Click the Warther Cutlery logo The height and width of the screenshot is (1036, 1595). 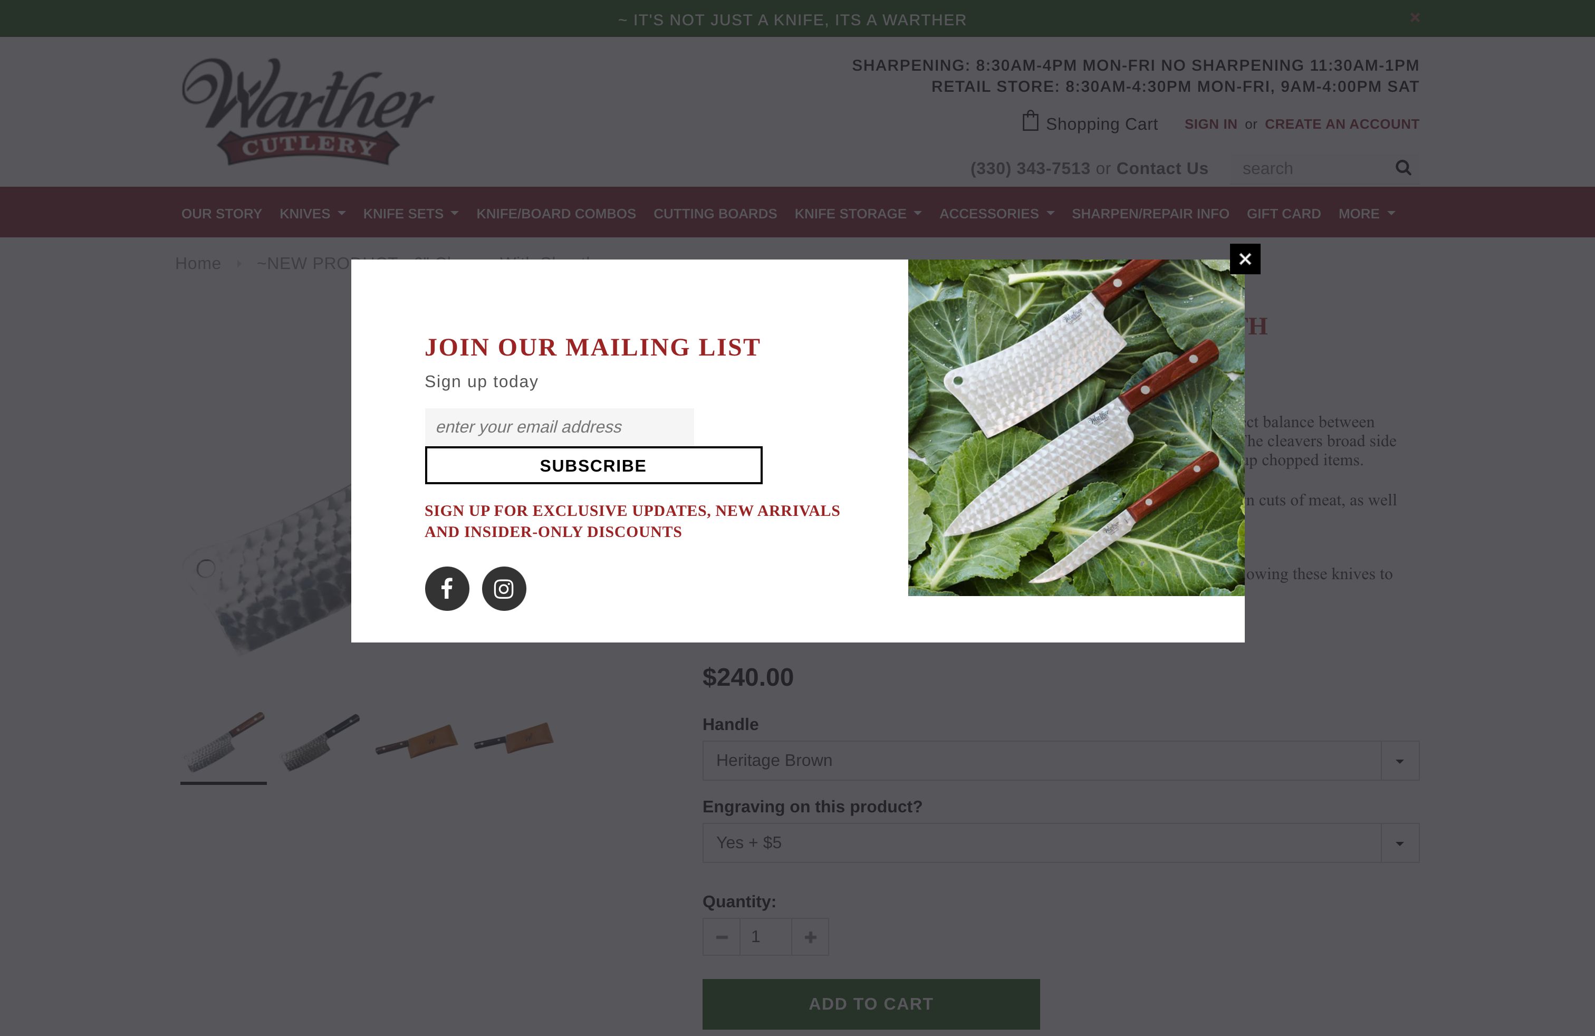tap(308, 111)
